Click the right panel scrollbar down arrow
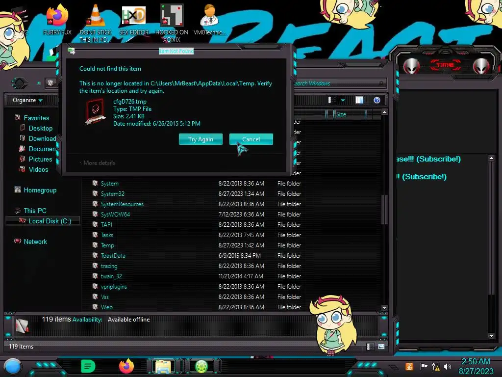 pos(491,336)
